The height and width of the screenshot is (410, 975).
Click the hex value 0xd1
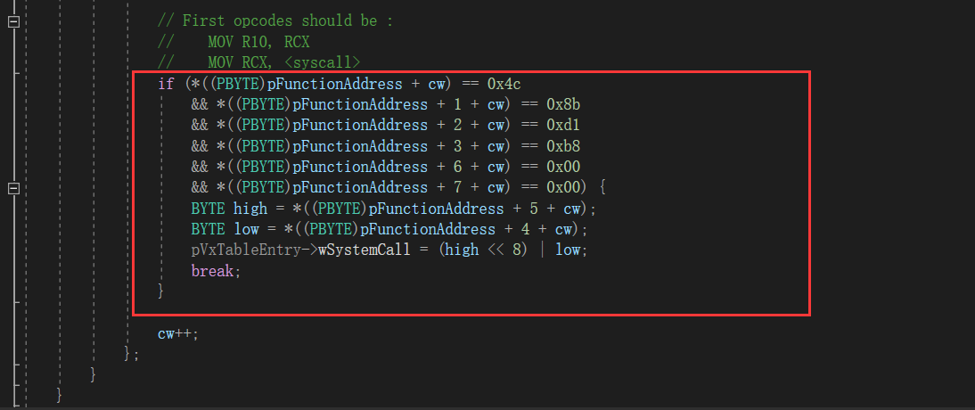(563, 125)
